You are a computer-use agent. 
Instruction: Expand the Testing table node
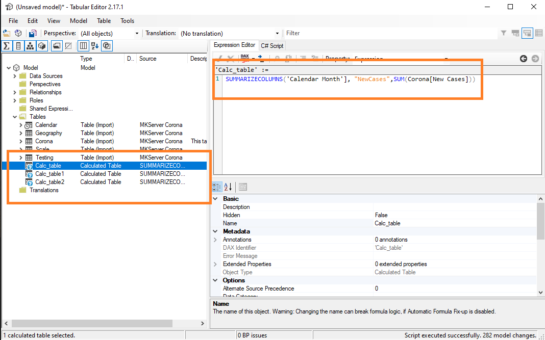point(20,158)
